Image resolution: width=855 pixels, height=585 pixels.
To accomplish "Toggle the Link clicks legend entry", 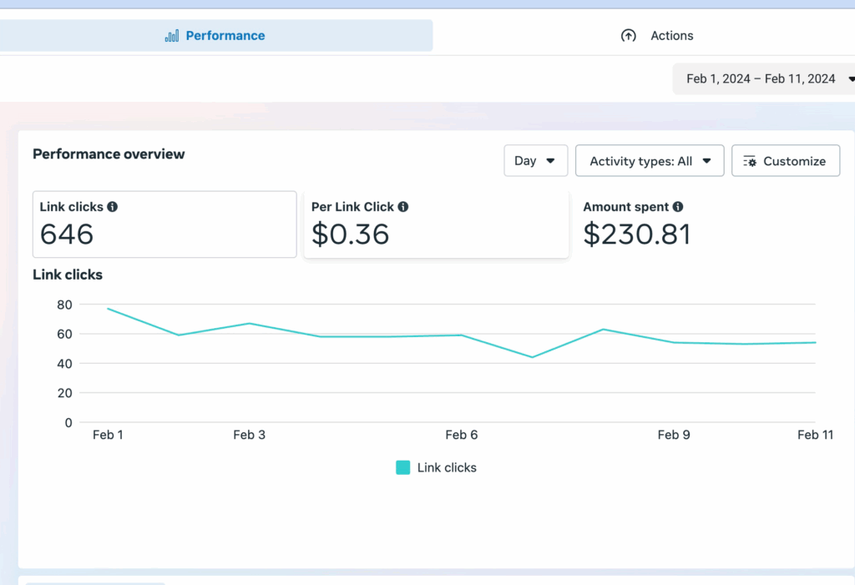I will 436,467.
